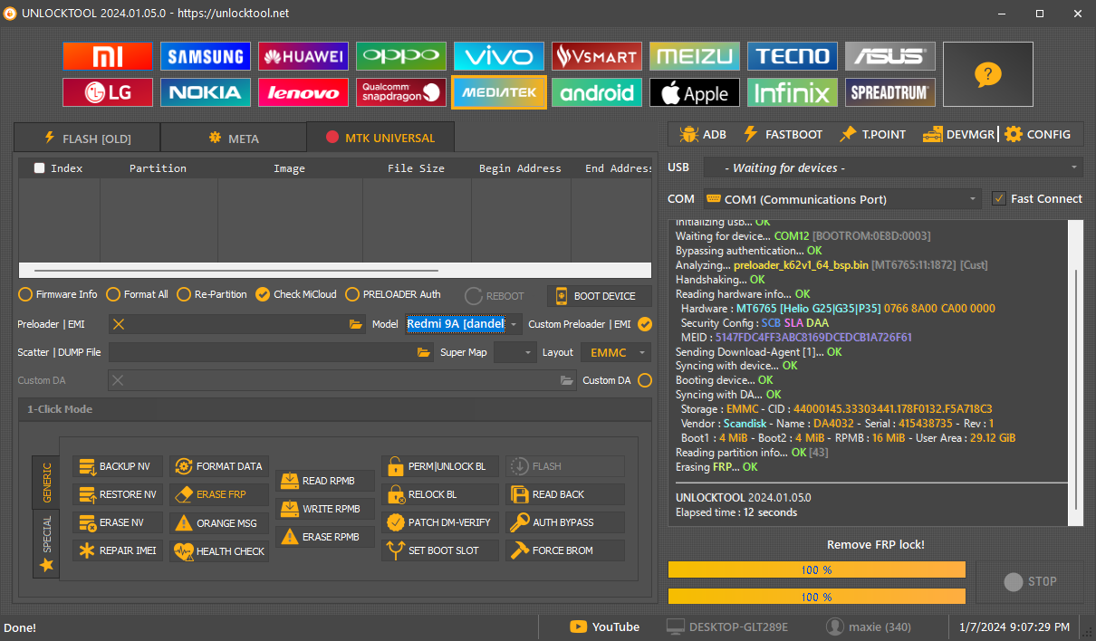Viewport: 1096px width, 641px height.
Task: Open the Tecno brand tile
Action: 793,56
